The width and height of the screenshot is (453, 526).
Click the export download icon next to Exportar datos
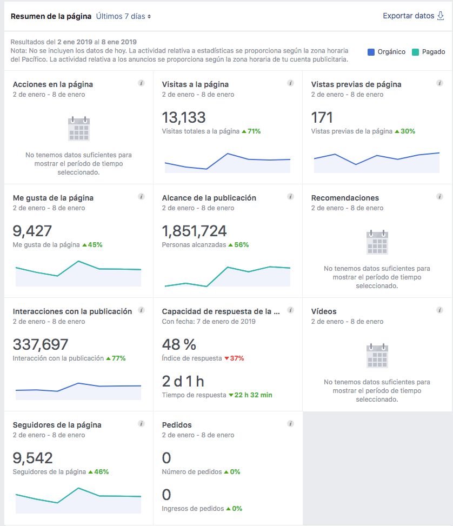(x=441, y=16)
